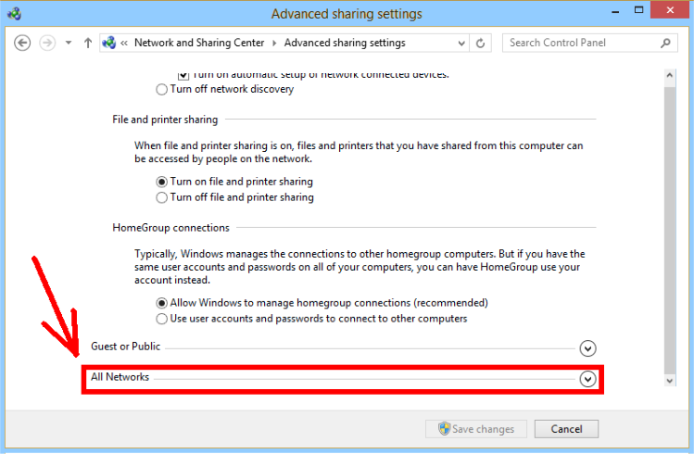694x454 pixels.
Task: Click the Forward navigation arrow
Action: coord(47,43)
